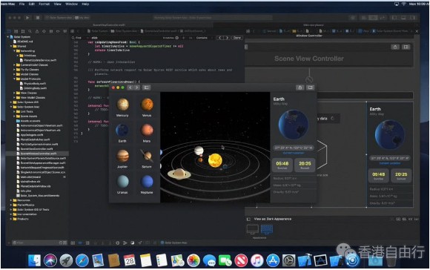The image size is (430, 270).
Task: Jump to previous find match
Action: click(x=220, y=38)
